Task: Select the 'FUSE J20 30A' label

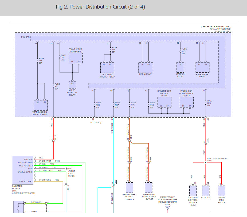Action: click(64, 58)
